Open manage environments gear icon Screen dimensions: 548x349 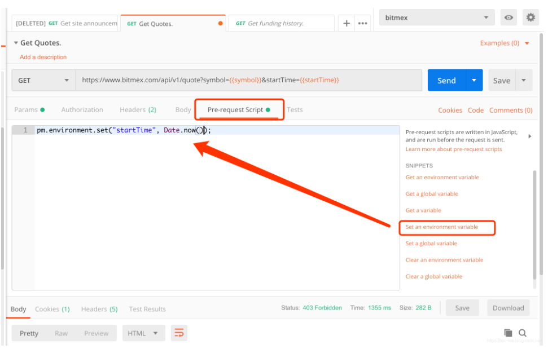coord(531,17)
